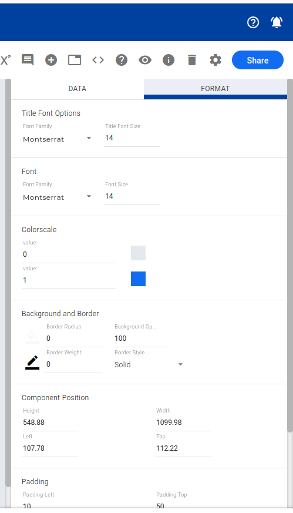This screenshot has height=513, width=293.
Task: Click the blue Share button
Action: click(258, 60)
